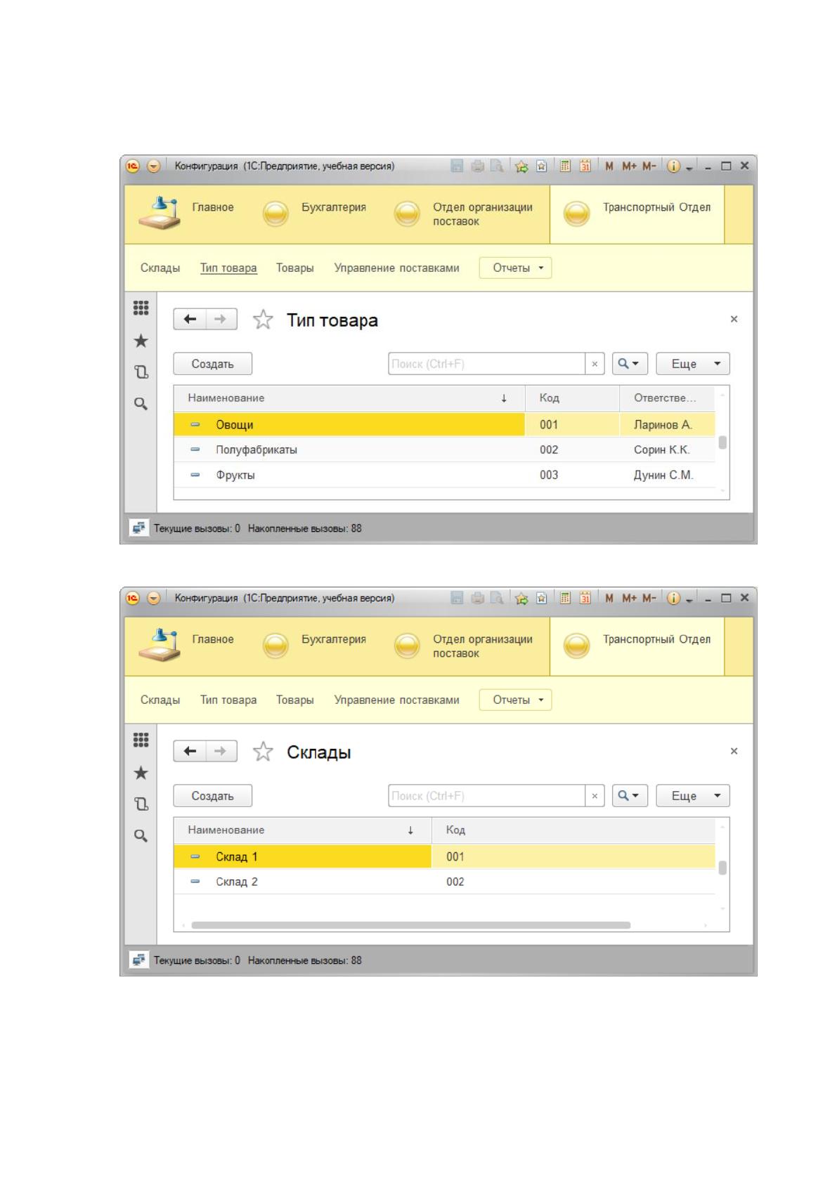Add Склады page to favorites star
This screenshot has height=1183, width=837.
263,752
